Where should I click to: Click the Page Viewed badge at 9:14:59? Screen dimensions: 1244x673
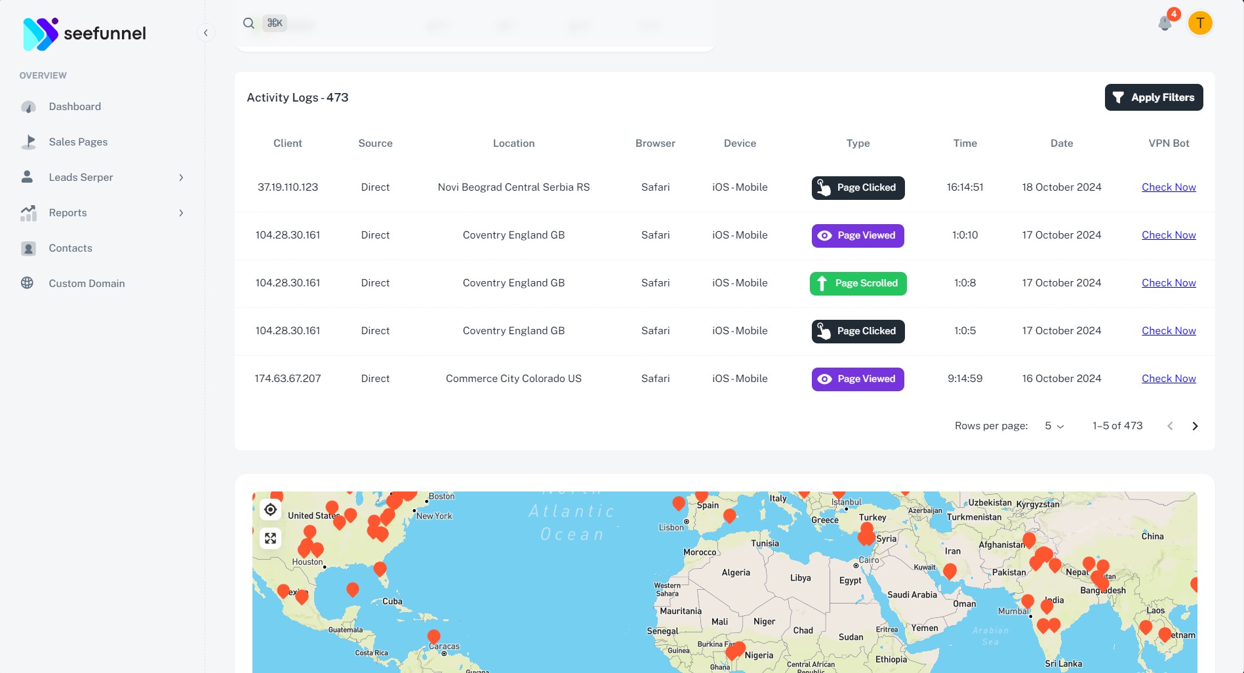(858, 379)
